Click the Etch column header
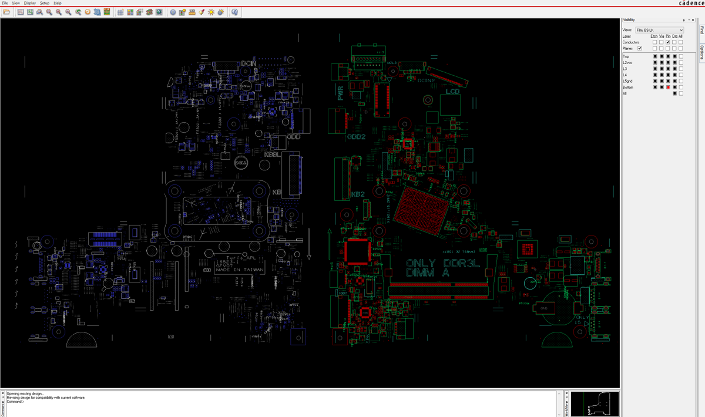 click(654, 36)
